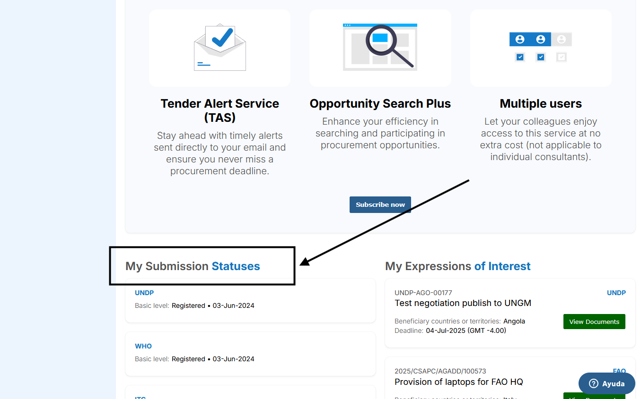Click the Multiple users heading
Screen dimensions: 641x399
point(541,103)
